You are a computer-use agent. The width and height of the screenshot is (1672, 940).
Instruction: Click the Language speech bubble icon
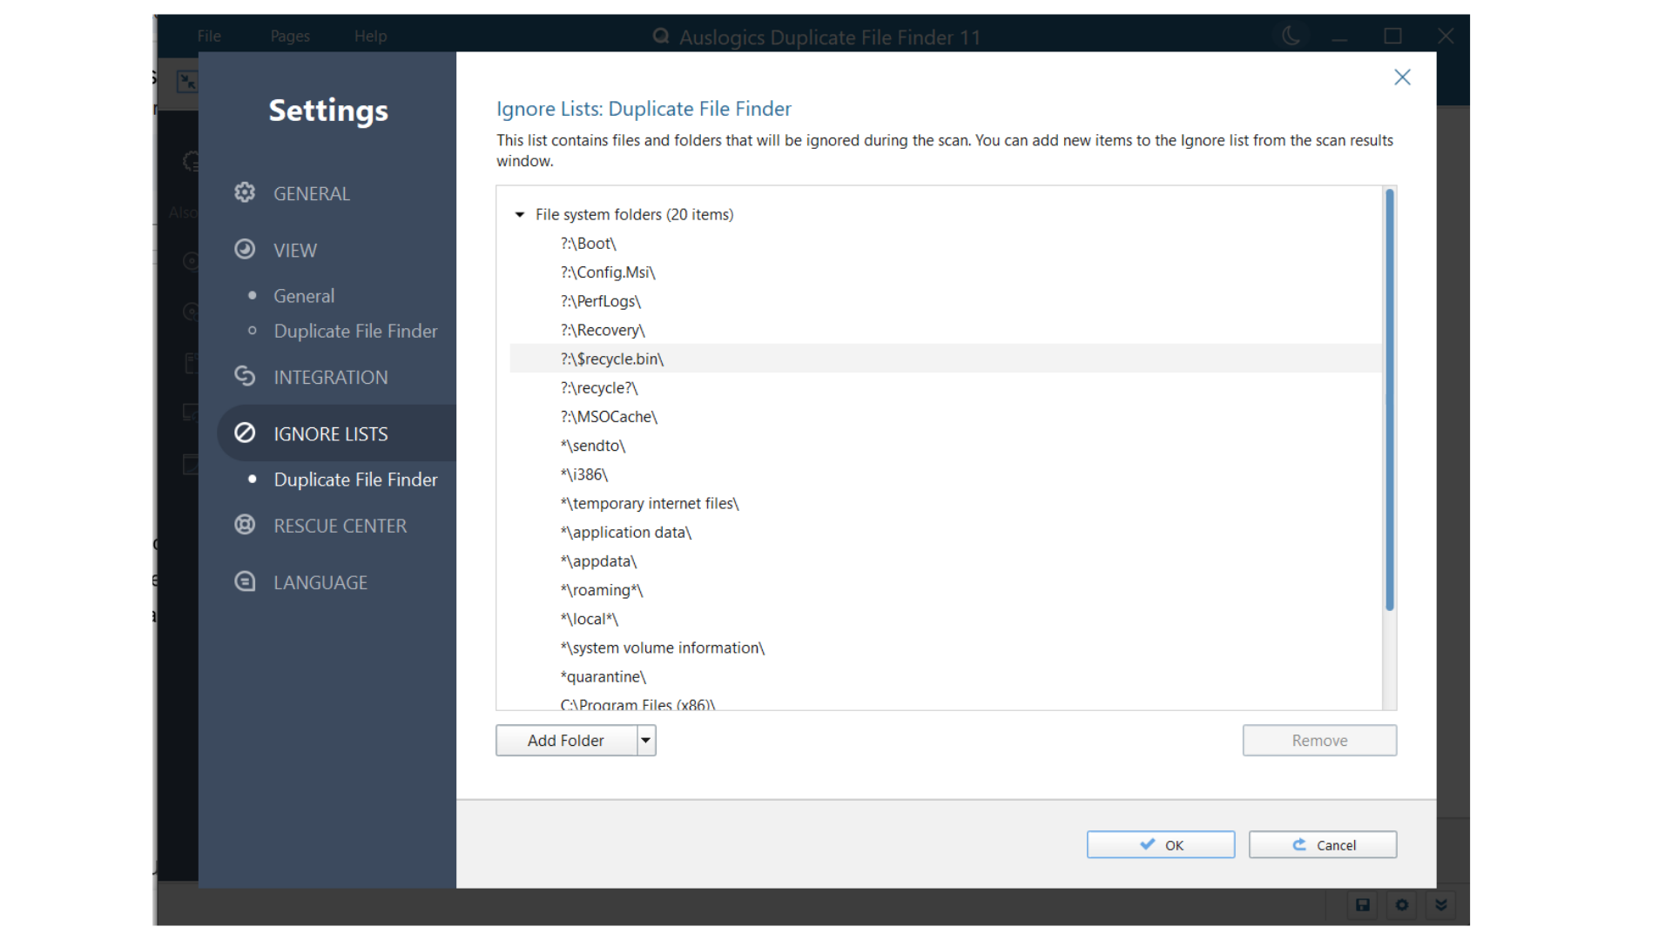(x=245, y=581)
